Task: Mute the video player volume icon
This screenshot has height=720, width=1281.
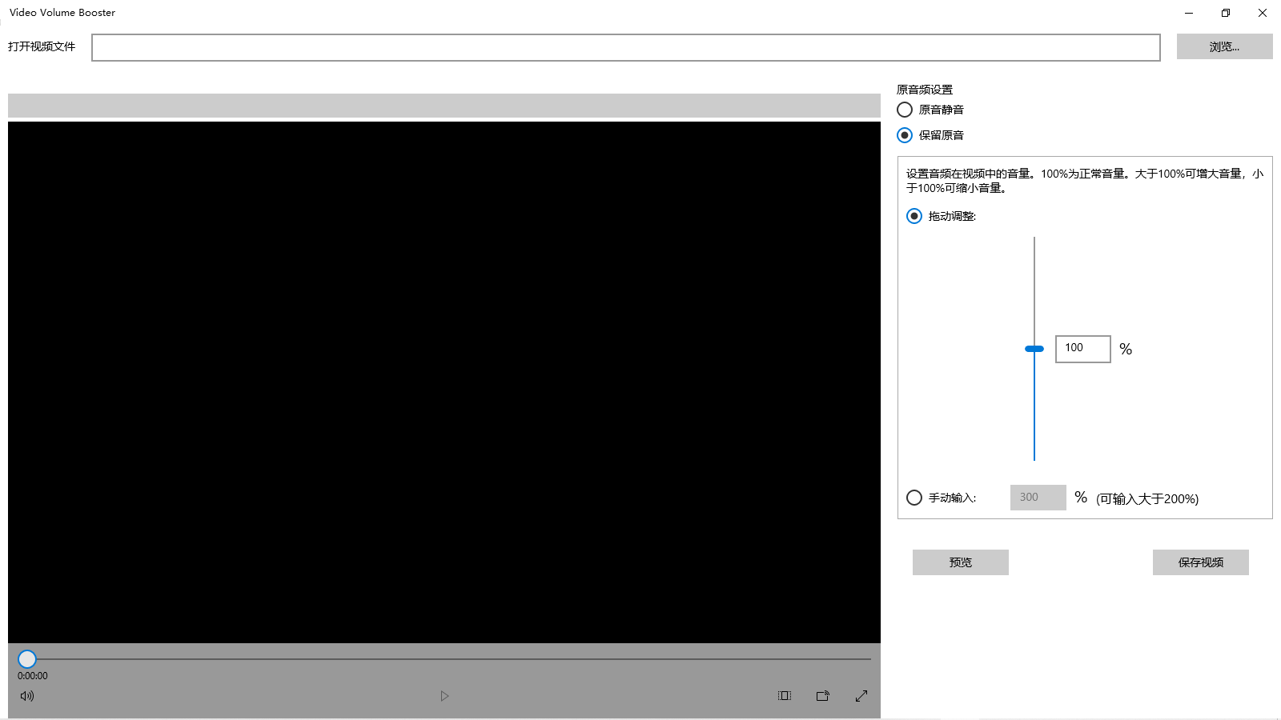Action: (27, 696)
